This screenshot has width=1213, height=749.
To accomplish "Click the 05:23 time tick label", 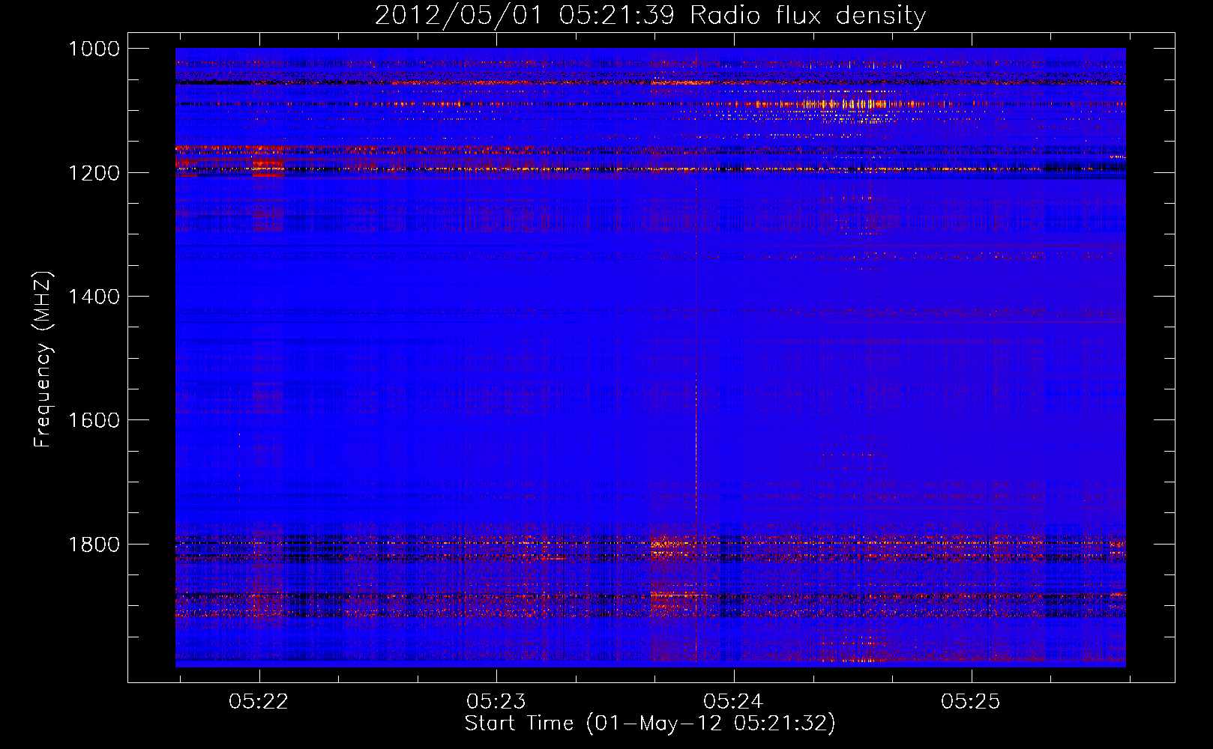I will [496, 701].
